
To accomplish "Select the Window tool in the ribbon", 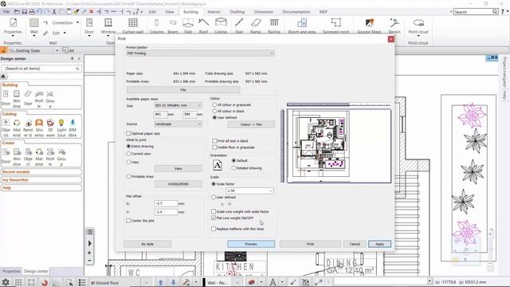I will point(108,26).
